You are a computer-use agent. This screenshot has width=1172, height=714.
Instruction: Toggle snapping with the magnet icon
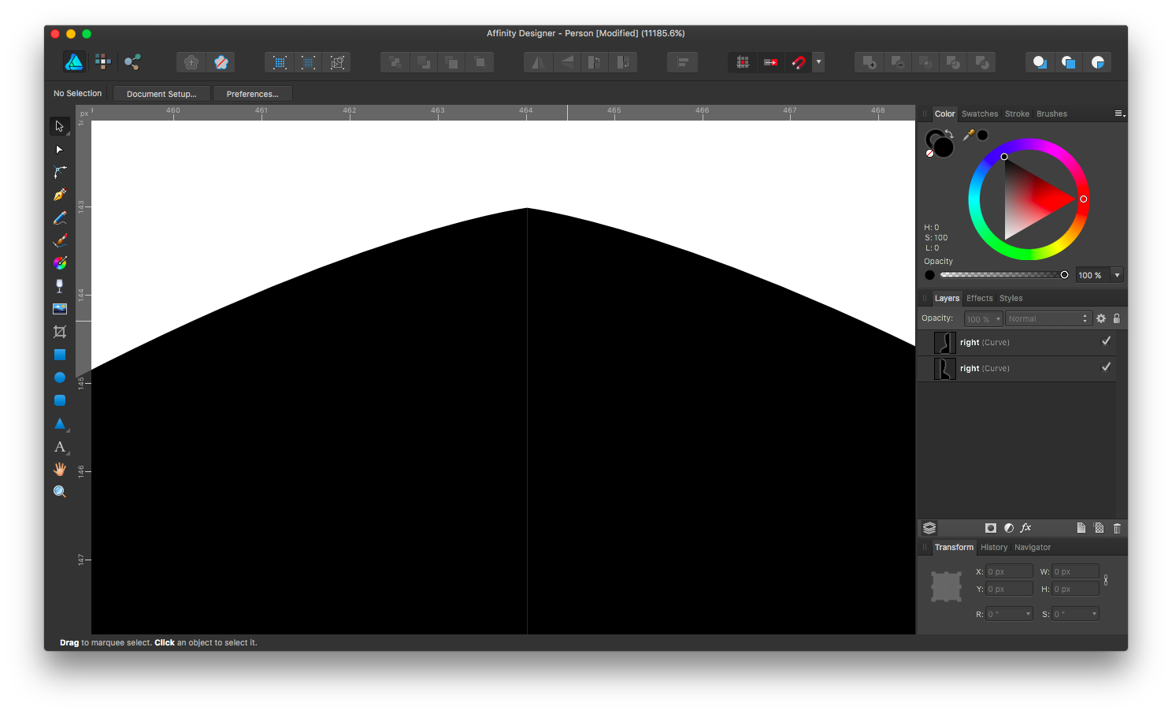click(799, 62)
